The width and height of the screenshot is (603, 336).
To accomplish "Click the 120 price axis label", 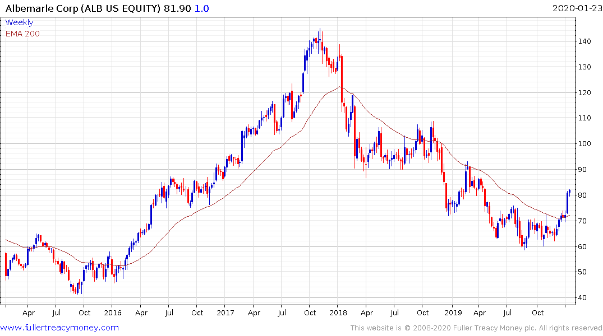I will (584, 92).
